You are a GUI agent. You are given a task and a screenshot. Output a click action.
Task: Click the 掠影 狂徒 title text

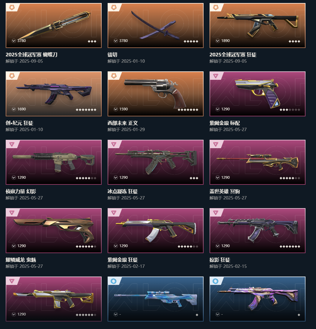[x=220, y=260]
